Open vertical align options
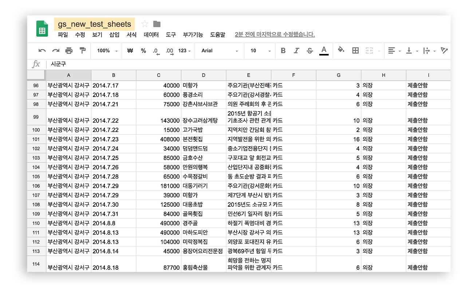Viewport: 466px width, 304px height. point(412,51)
